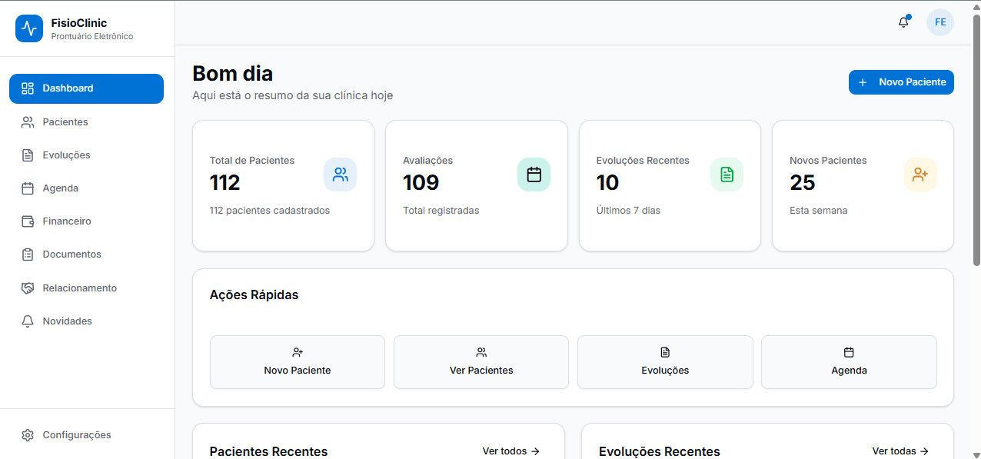This screenshot has height=459, width=981.
Task: Follow Ver todas link for Evoluções Recentes
Action: click(901, 451)
